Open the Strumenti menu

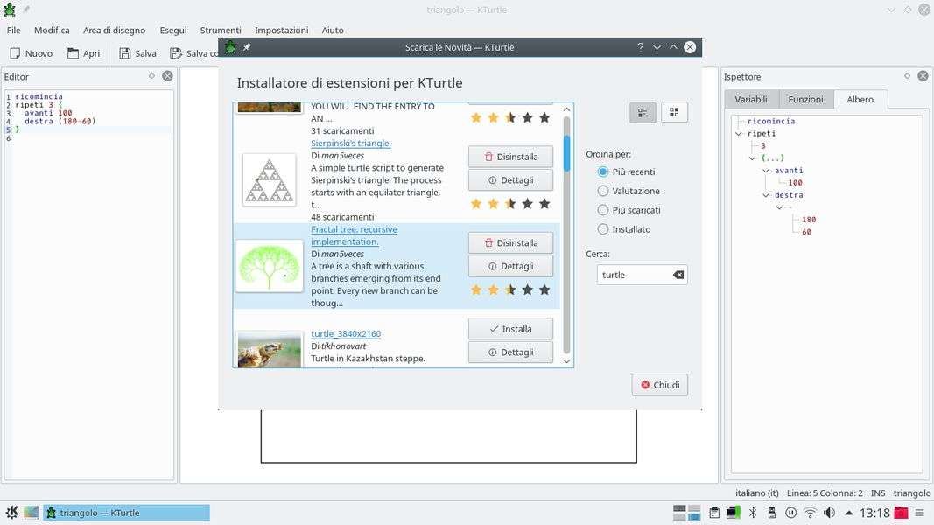(221, 31)
